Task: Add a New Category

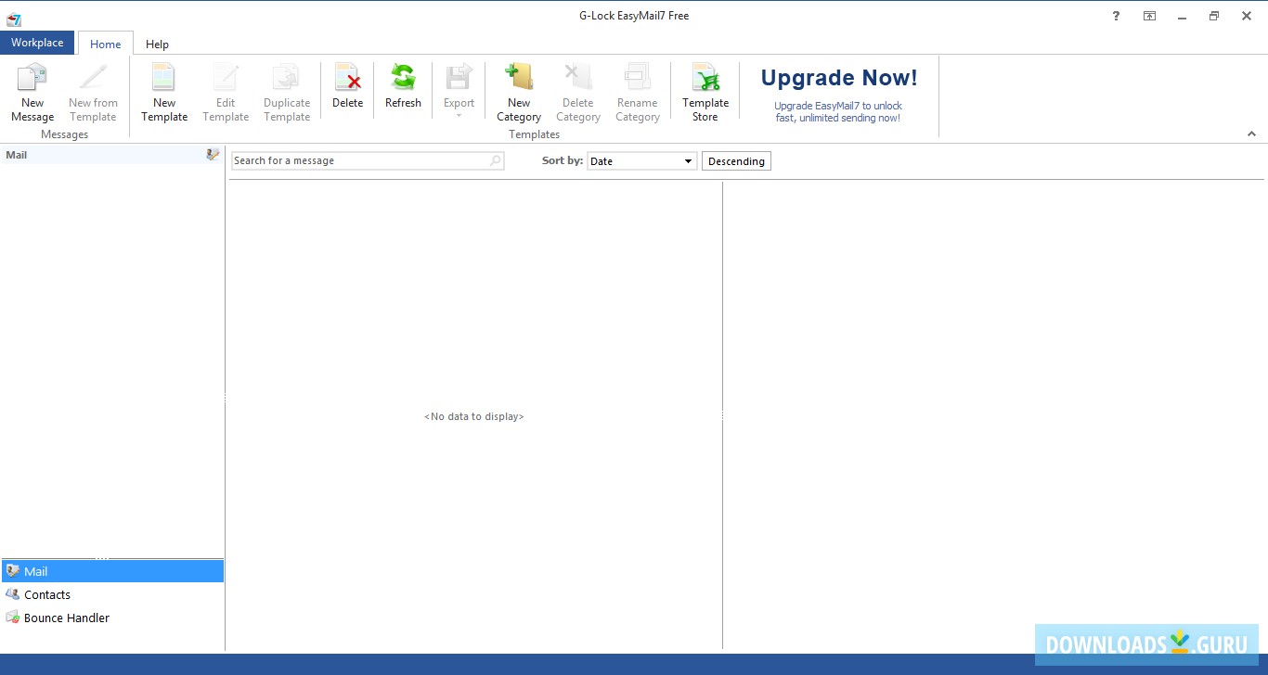Action: pyautogui.click(x=519, y=94)
